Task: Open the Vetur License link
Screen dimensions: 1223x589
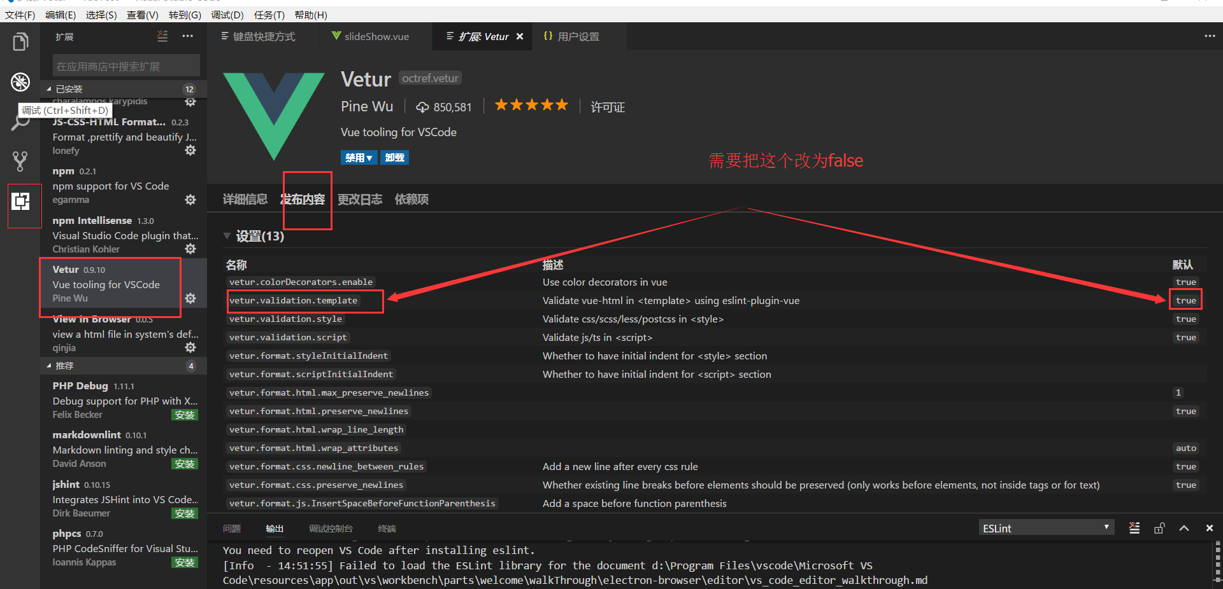Action: click(608, 107)
